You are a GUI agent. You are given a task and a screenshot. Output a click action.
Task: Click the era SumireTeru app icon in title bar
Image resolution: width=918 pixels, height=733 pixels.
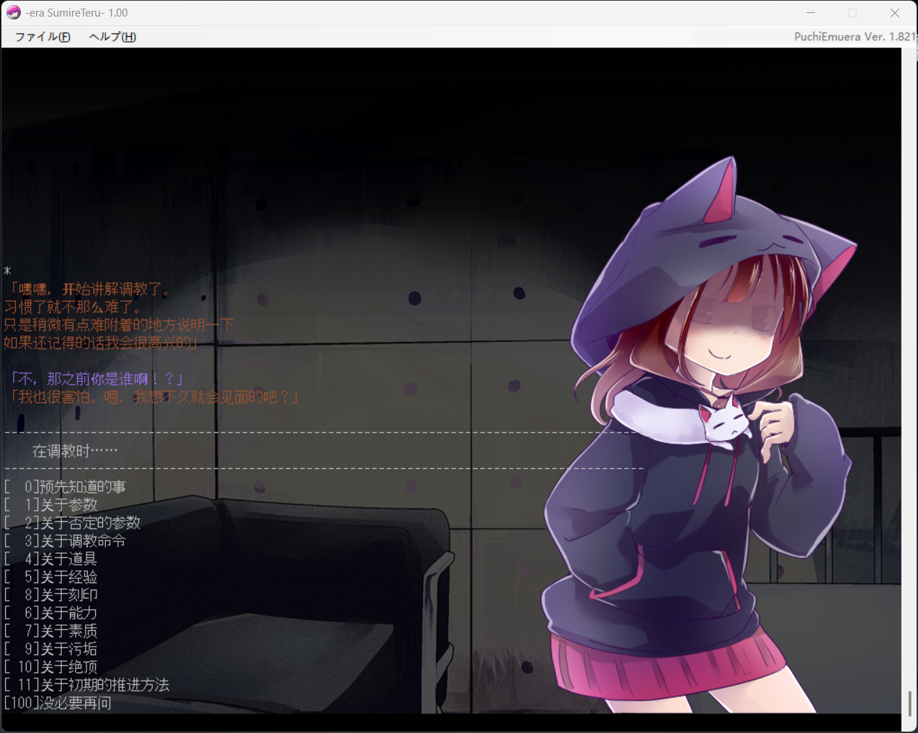pyautogui.click(x=14, y=13)
